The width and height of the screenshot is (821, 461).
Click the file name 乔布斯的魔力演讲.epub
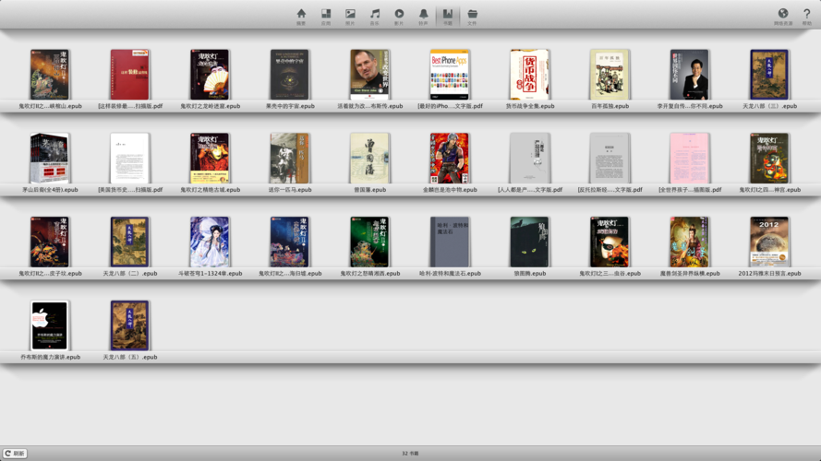pyautogui.click(x=50, y=357)
